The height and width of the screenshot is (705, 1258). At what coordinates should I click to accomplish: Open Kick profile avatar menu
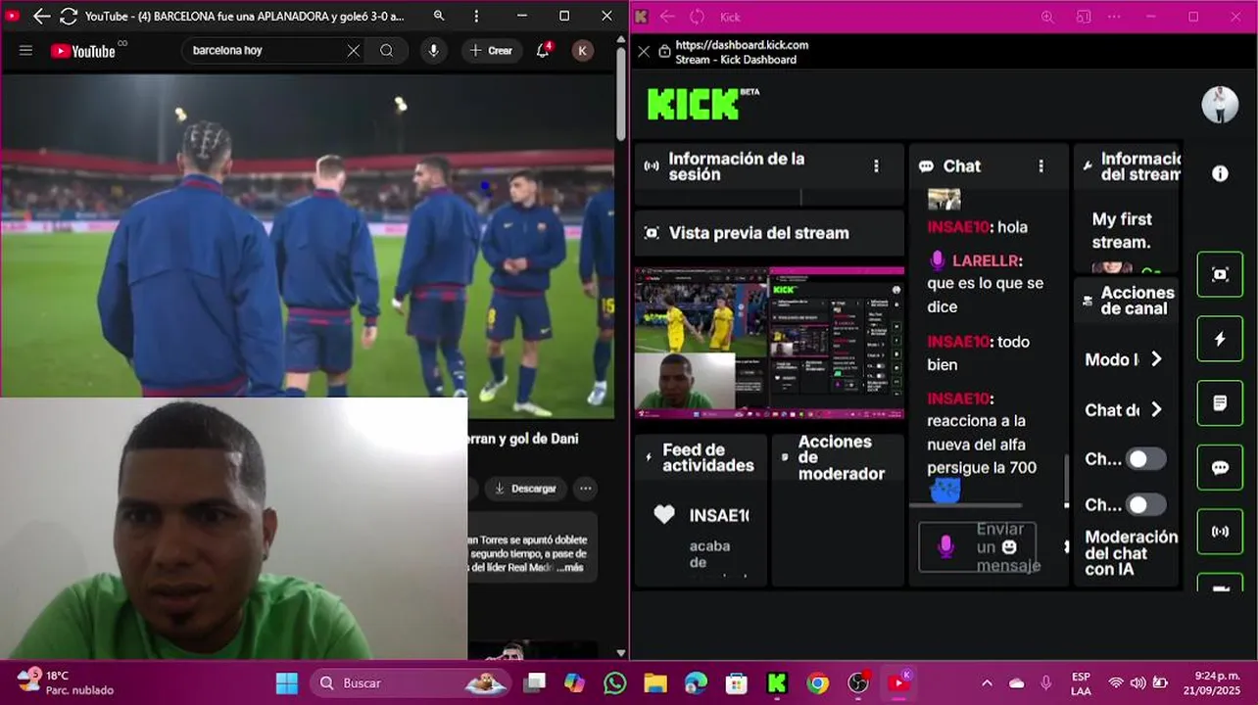click(x=1220, y=105)
